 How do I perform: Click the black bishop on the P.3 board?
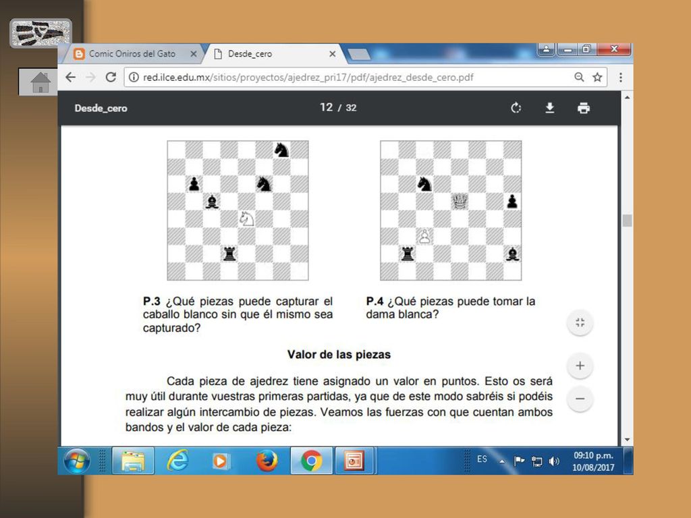[x=212, y=202]
